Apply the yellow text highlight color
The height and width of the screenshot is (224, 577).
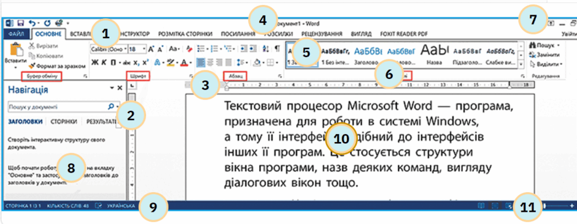171,62
